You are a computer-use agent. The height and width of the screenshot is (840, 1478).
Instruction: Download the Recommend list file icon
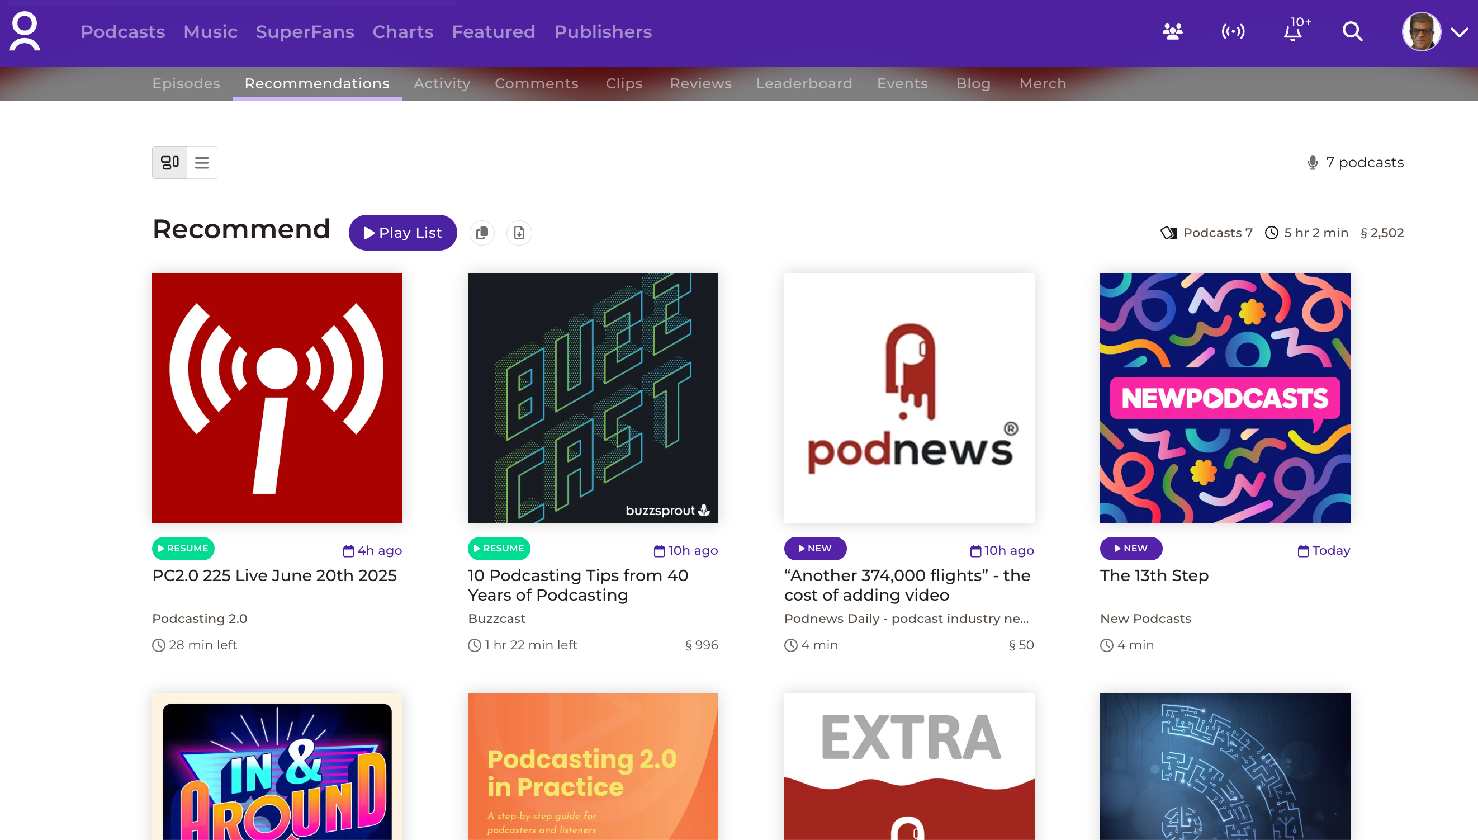(519, 233)
